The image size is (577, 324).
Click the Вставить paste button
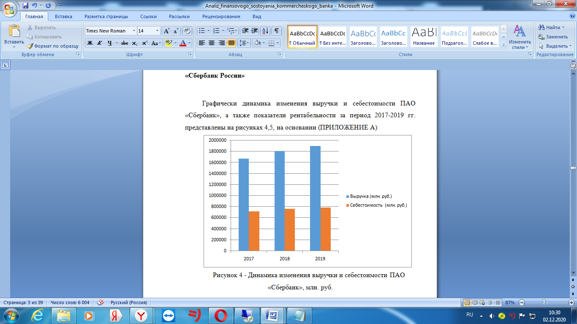click(14, 36)
